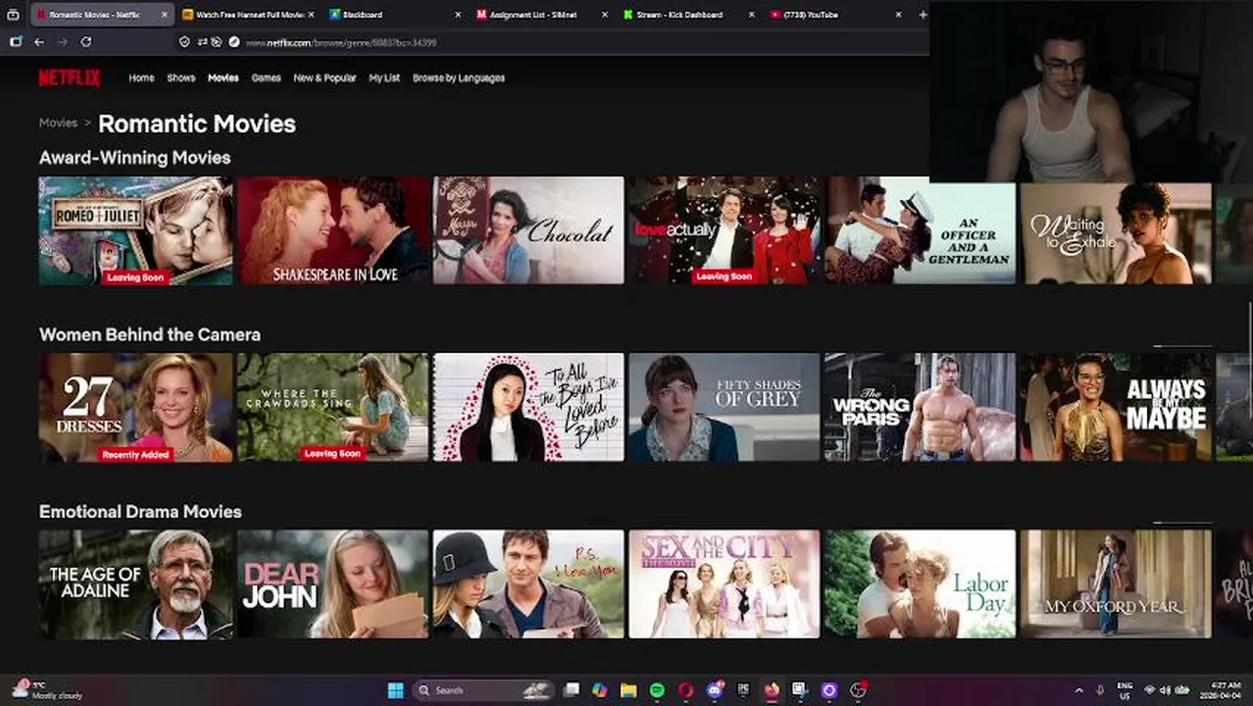1253x706 pixels.
Task: Open Labor Day movie thumbnail
Action: click(x=920, y=584)
